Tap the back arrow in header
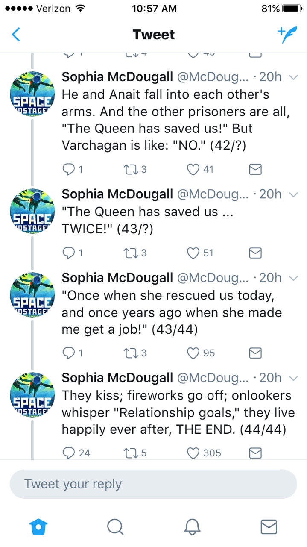The height and width of the screenshot is (547, 307). (16, 35)
